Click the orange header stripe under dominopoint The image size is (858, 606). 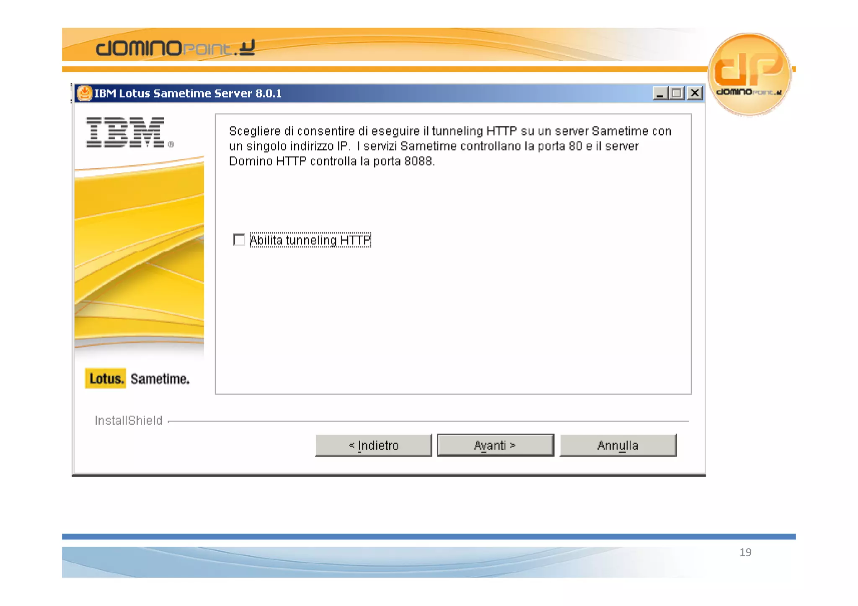tap(377, 69)
